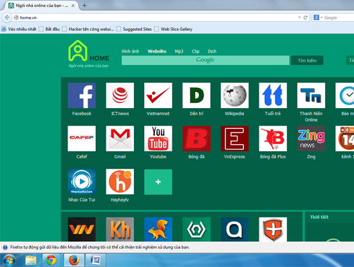Open the Vietnamnet tile
Viewport: 354px width, 267px height.
158,95
